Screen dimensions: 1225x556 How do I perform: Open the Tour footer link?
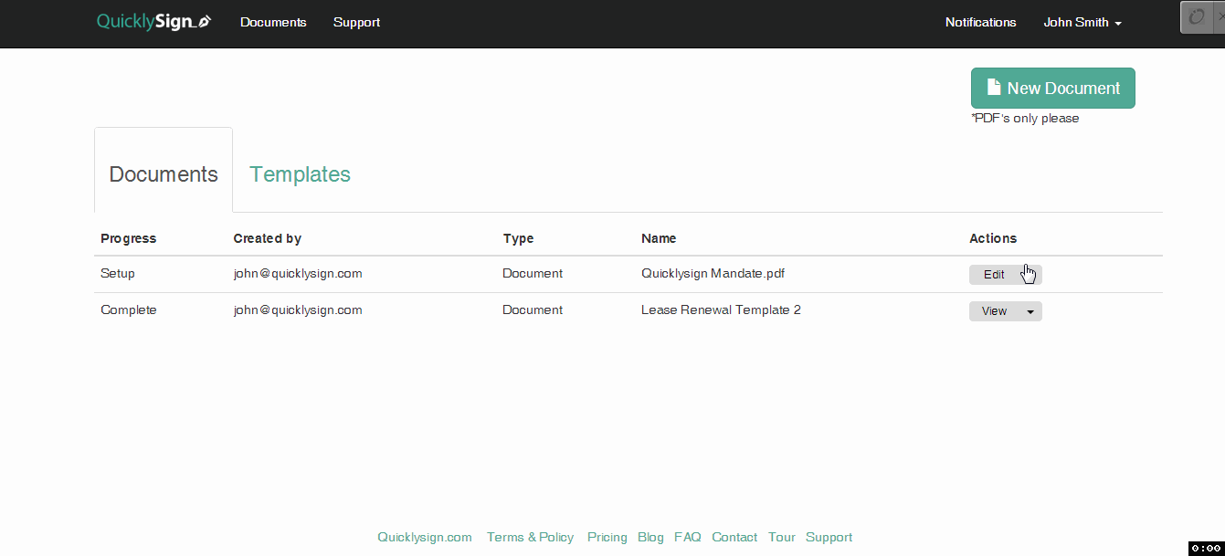pos(782,537)
